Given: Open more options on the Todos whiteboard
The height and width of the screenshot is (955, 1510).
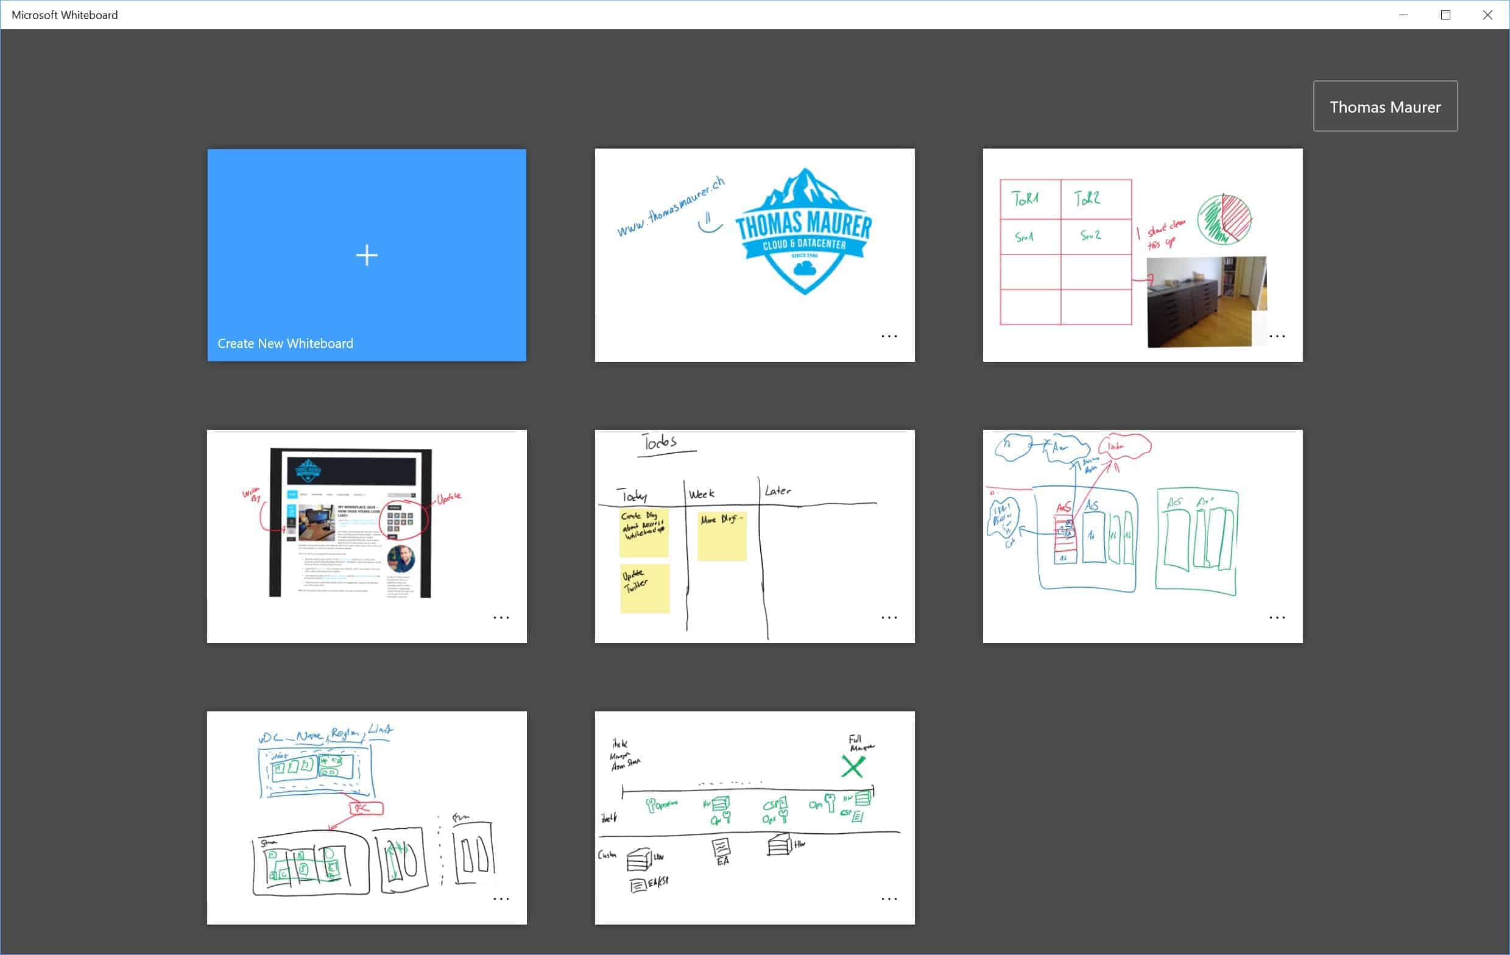Looking at the screenshot, I should 889,618.
